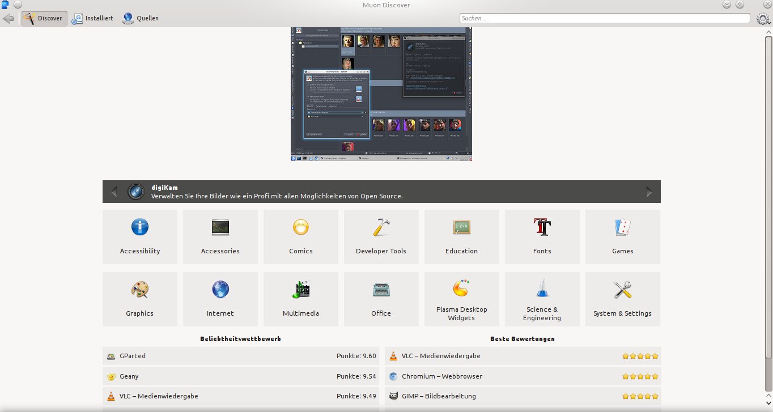This screenshot has width=773, height=412.
Task: Switch to the Installiert view
Action: (x=92, y=18)
